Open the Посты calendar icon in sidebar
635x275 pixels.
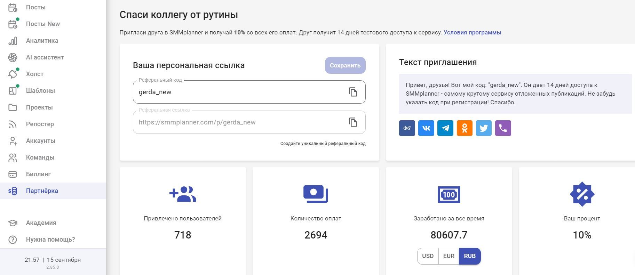tap(13, 7)
